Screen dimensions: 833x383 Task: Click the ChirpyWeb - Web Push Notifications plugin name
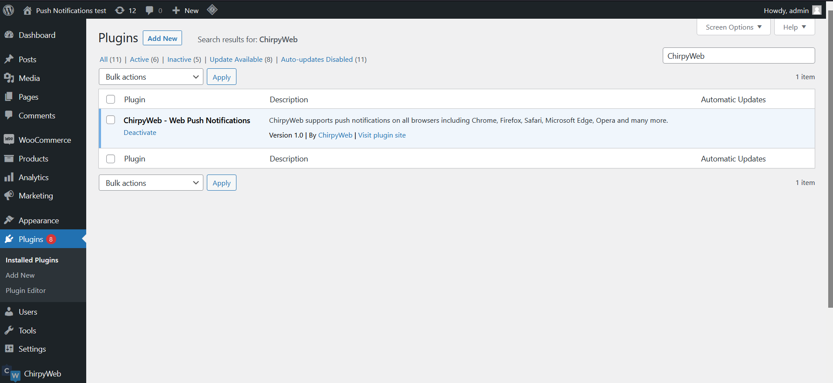(x=187, y=120)
